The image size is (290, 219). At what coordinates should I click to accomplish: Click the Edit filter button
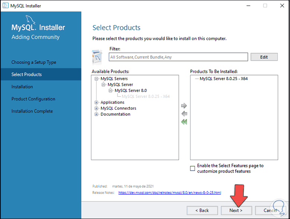click(x=264, y=57)
